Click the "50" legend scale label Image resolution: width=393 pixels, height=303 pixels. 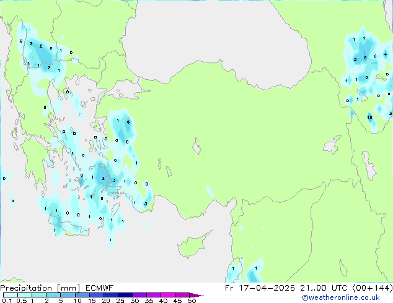point(192,301)
